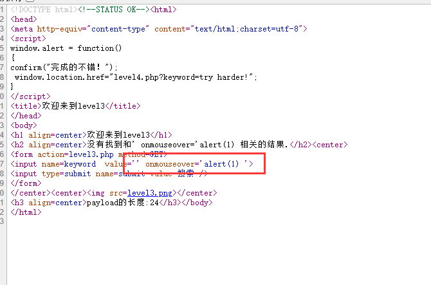Click the "<input name=keyword" text
This screenshot has height=285, width=431.
click(x=53, y=164)
